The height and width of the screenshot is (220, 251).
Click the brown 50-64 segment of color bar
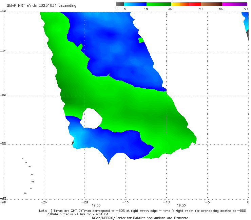[x=211, y=4]
